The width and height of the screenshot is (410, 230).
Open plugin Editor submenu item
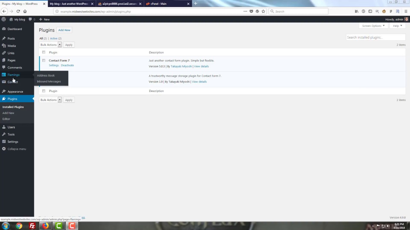point(6,119)
